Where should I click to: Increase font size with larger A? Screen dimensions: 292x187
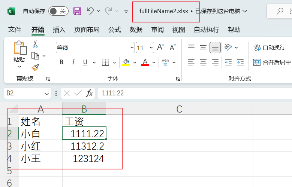point(161,47)
